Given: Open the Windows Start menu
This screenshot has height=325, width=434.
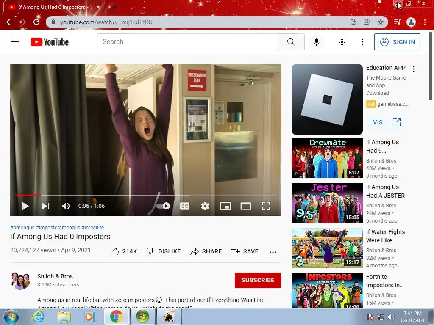Looking at the screenshot, I should click(x=11, y=317).
